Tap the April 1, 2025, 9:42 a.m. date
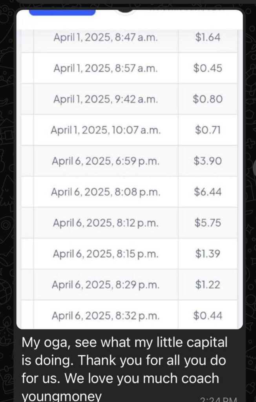The width and height of the screenshot is (256, 402). coord(106,99)
